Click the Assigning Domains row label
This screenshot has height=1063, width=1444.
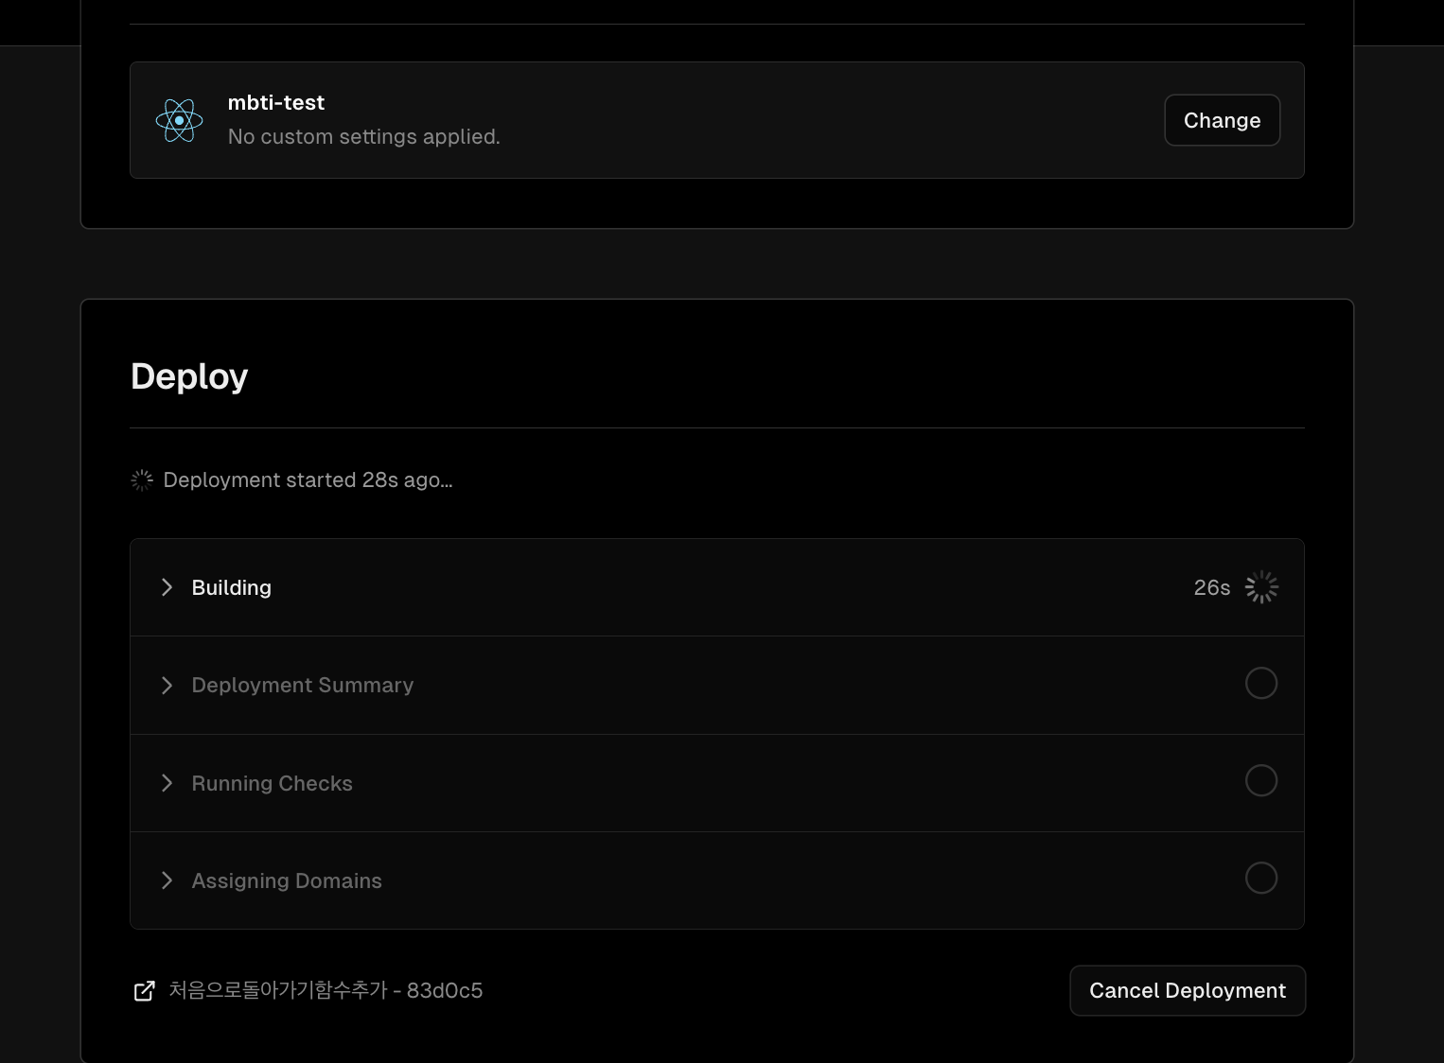coord(287,880)
